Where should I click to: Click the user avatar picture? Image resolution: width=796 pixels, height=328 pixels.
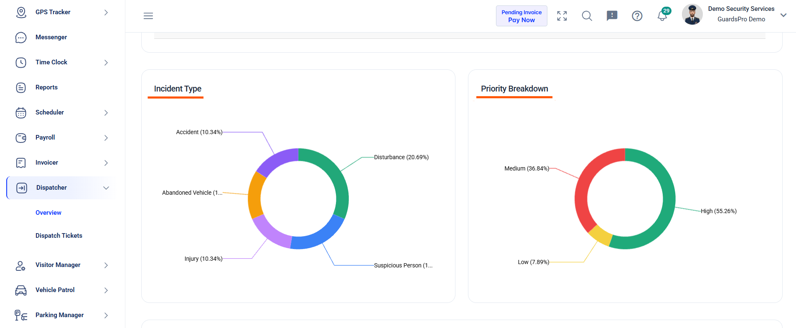click(692, 15)
